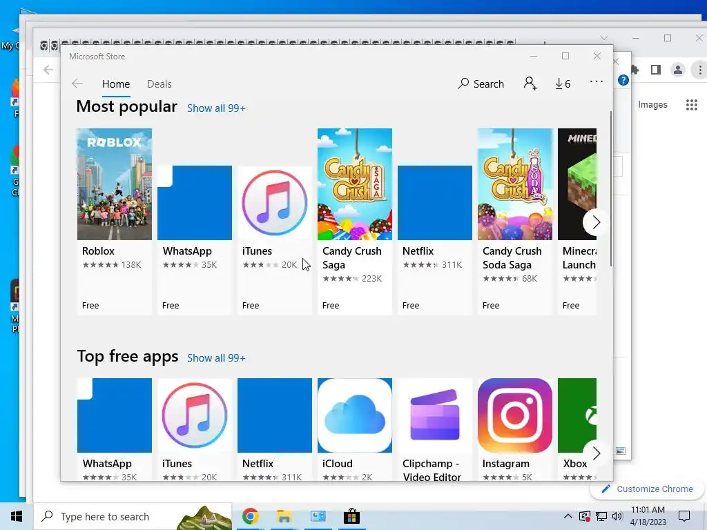Open the iTunes icon in Top free apps
The image size is (707, 530).
pyautogui.click(x=195, y=415)
